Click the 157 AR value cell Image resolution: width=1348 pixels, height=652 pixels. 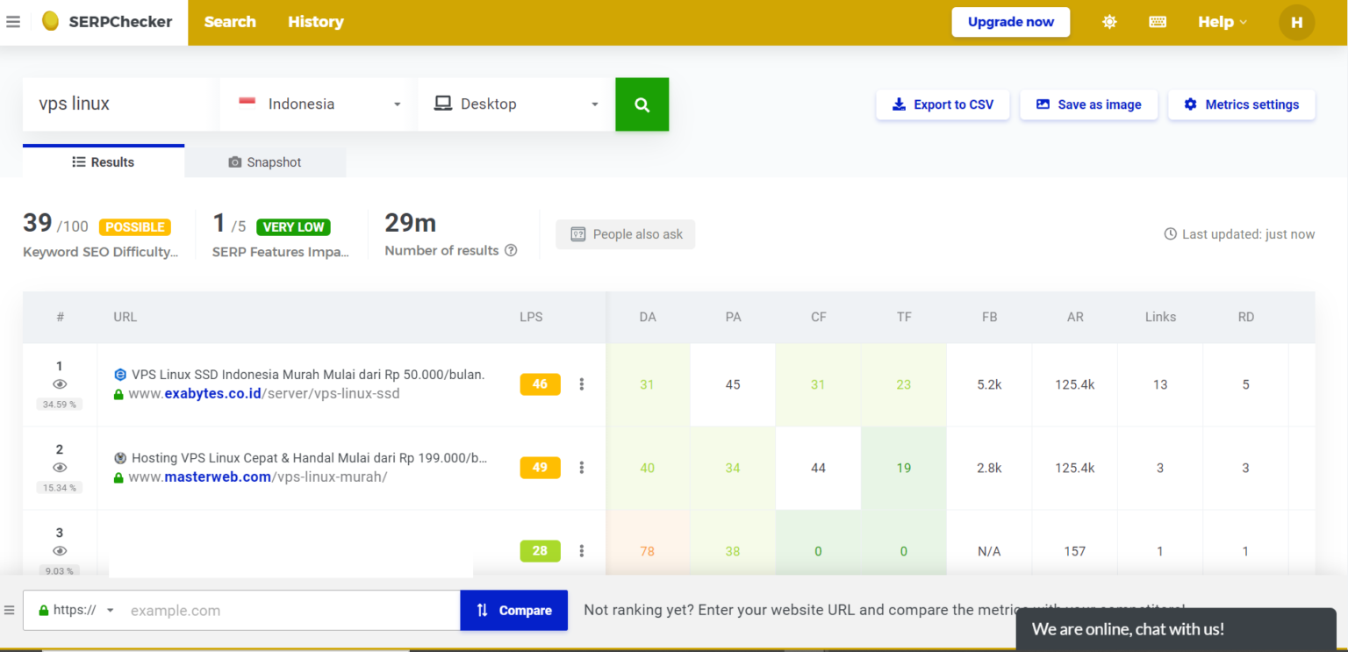1075,551
